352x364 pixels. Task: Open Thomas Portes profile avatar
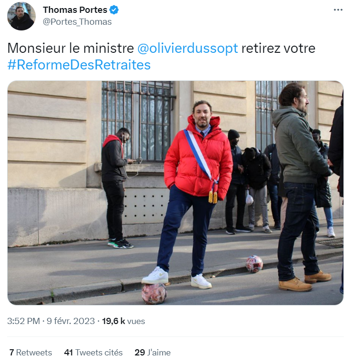[x=21, y=16]
